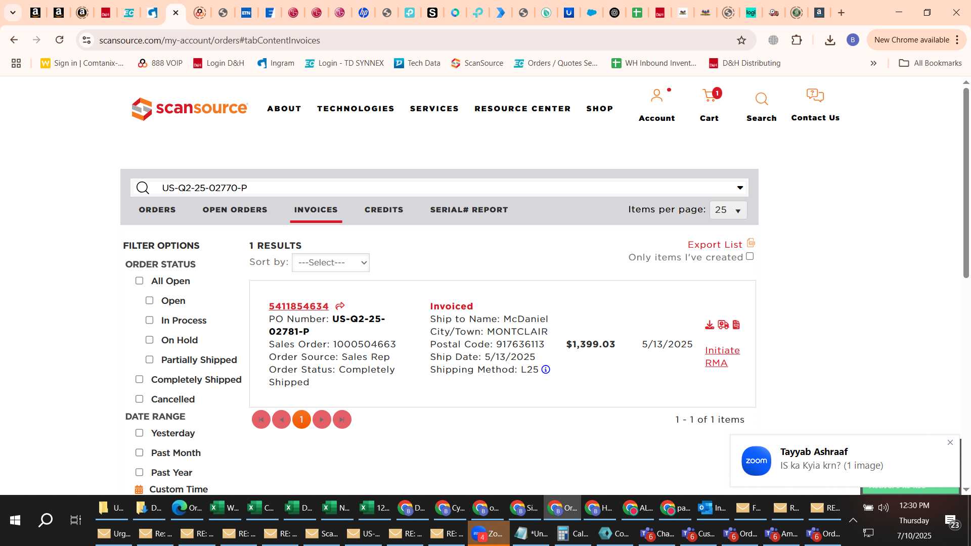Click the magnifier icon in order search box
The height and width of the screenshot is (546, 971).
pos(143,188)
